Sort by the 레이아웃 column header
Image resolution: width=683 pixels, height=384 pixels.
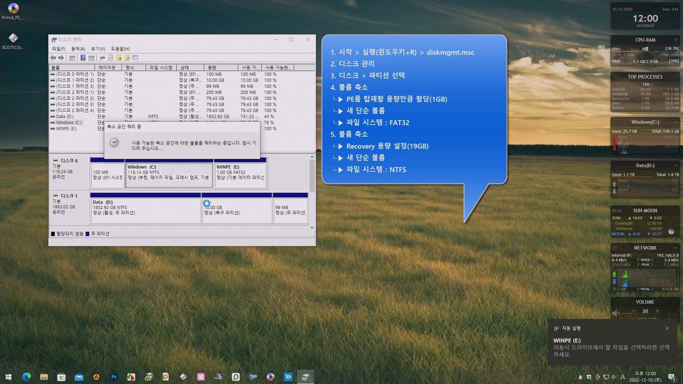[108, 68]
